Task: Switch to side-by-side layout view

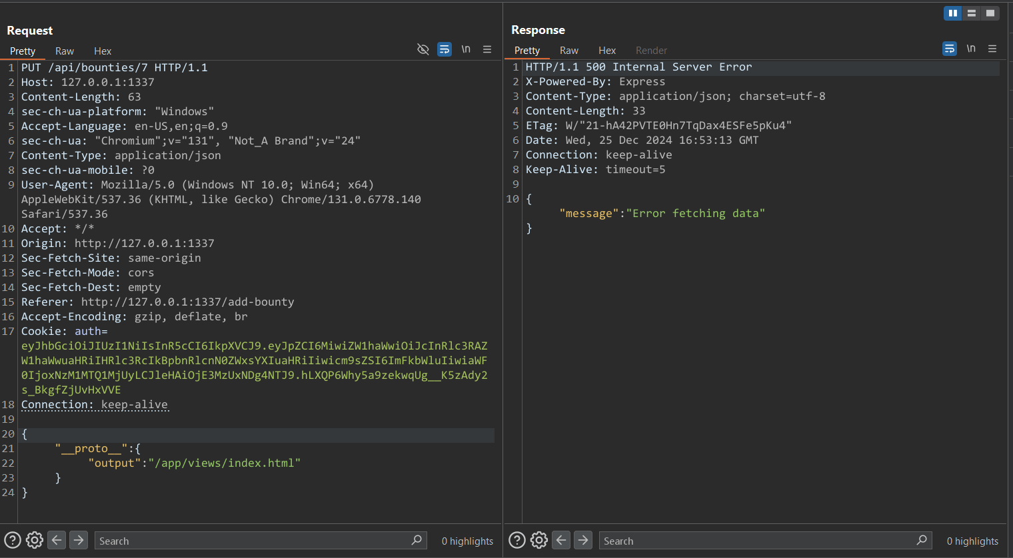Action: click(x=953, y=13)
